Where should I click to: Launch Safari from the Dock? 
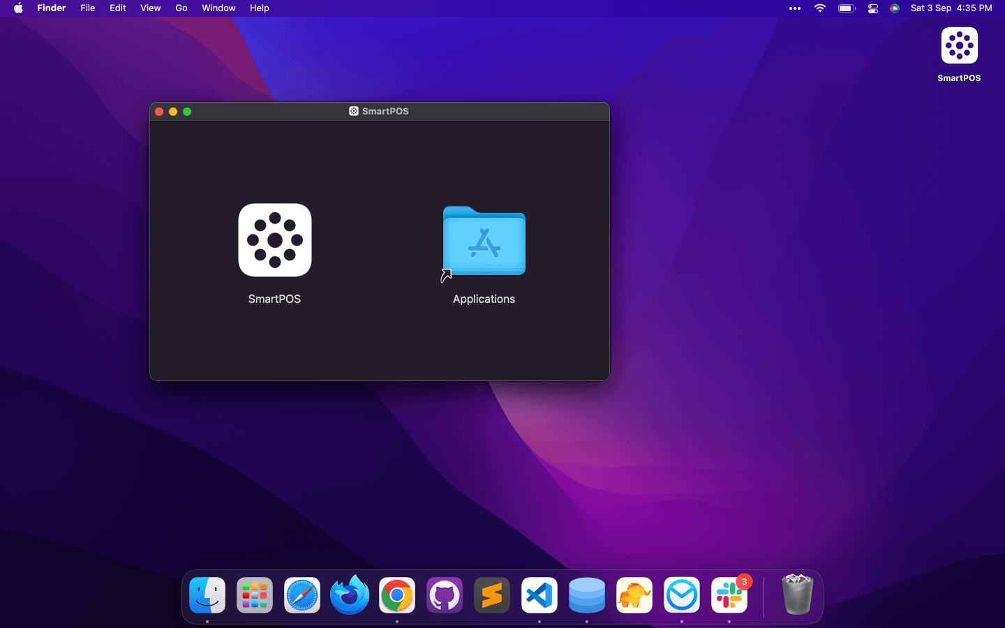click(301, 595)
